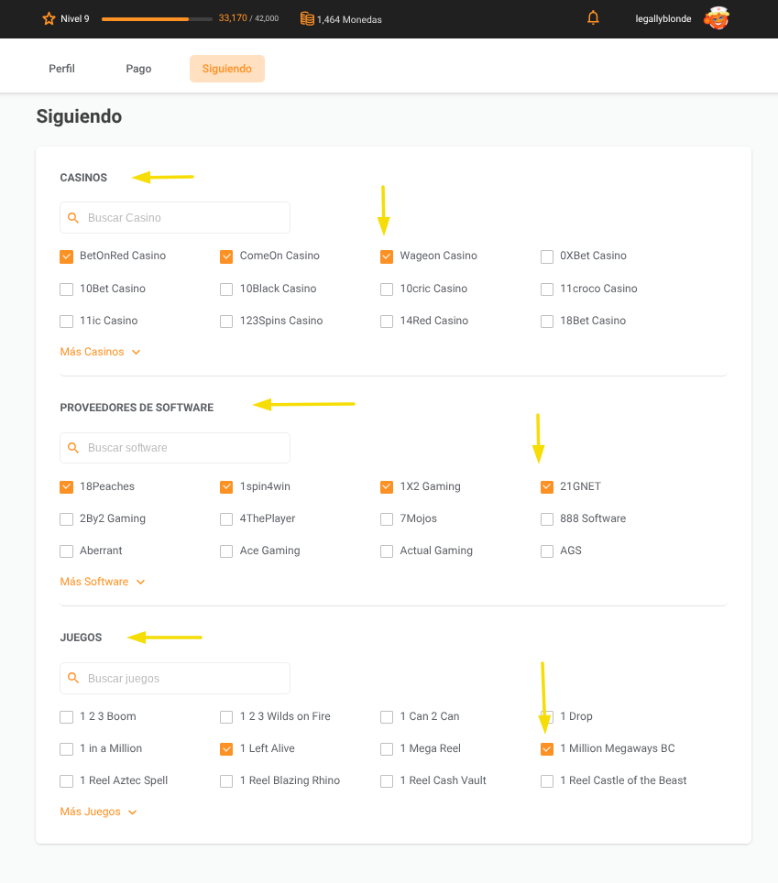Select the Siguiendo tab
This screenshot has width=778, height=883.
coord(226,69)
